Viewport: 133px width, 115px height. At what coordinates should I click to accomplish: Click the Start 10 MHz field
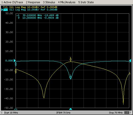click(11, 113)
